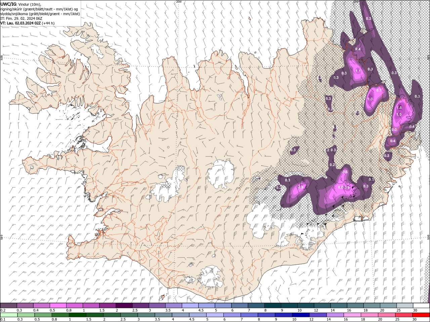Click the pale green rain swatch labeled 0.1
Screen dimensions: 430x322
coord(9,315)
